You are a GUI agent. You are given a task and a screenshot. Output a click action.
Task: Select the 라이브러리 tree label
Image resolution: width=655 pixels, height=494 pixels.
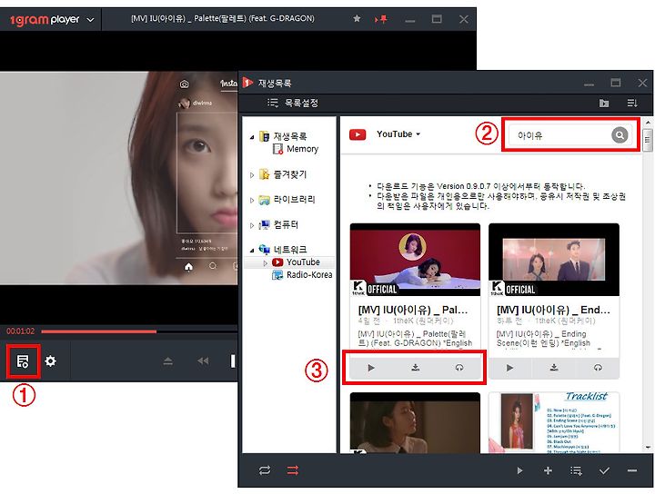tap(294, 200)
